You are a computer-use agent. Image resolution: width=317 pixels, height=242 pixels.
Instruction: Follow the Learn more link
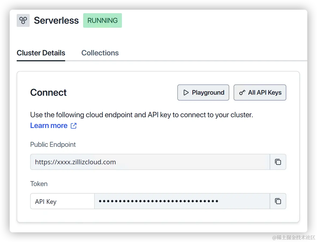pos(49,126)
